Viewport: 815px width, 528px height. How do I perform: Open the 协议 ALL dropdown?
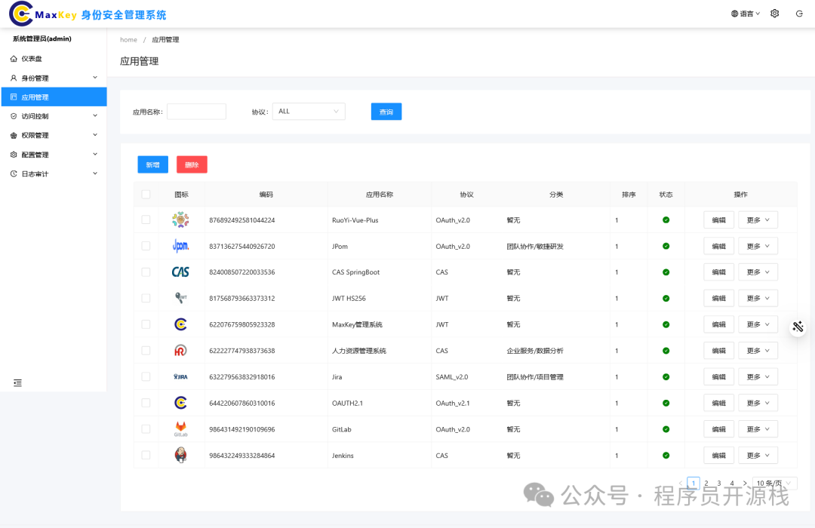pyautogui.click(x=309, y=111)
